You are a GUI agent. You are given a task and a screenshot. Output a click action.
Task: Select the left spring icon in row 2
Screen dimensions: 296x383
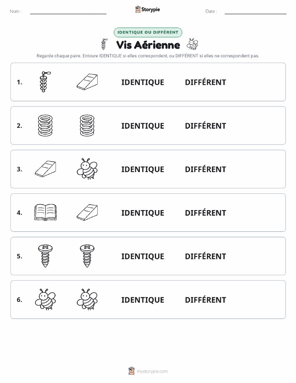pyautogui.click(x=45, y=125)
